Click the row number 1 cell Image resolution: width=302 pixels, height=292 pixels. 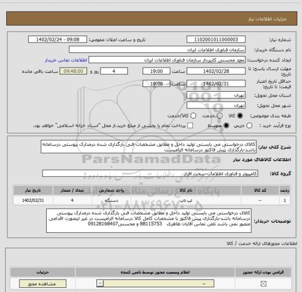[285, 200]
